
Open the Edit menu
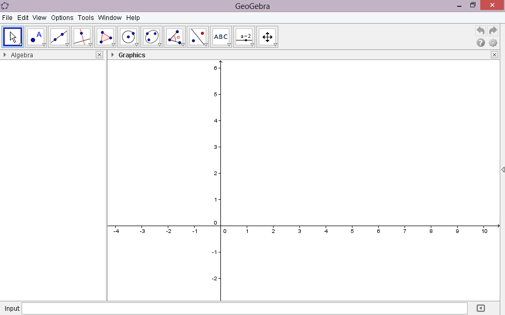(x=23, y=18)
